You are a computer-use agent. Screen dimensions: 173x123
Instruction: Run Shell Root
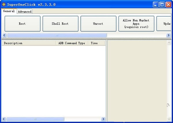point(61,24)
